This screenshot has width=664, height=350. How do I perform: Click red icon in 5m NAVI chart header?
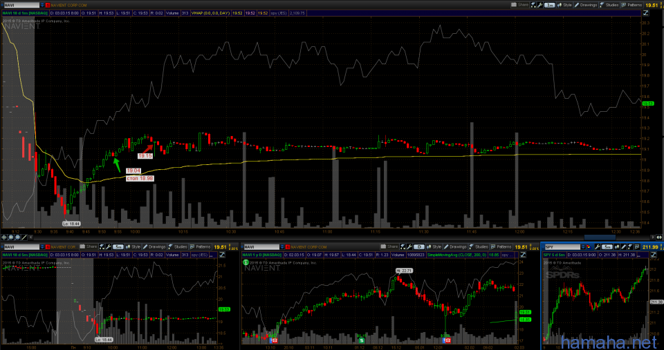(48, 247)
